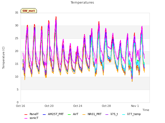The height and width of the screenshot is (123, 165).
Task: Select the li77_temp legend label
Action: (134, 114)
